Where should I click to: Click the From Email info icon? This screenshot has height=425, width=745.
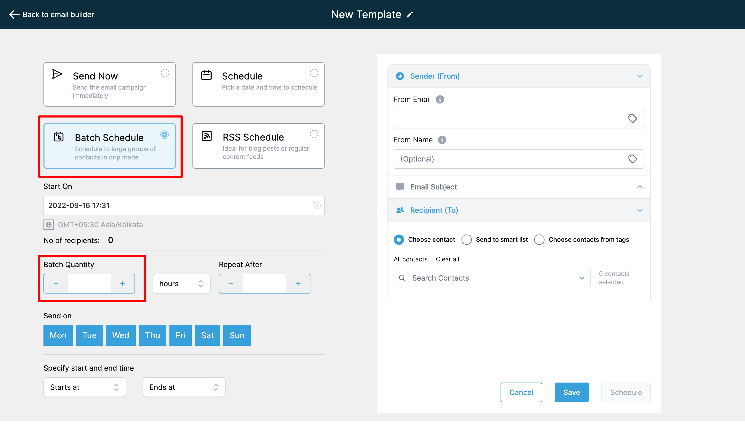pos(440,100)
